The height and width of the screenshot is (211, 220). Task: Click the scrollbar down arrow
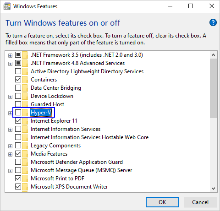tap(213, 189)
